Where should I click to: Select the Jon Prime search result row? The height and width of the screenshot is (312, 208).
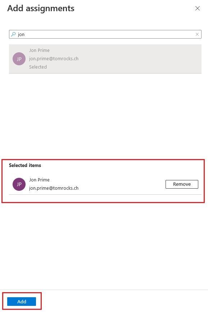point(105,59)
